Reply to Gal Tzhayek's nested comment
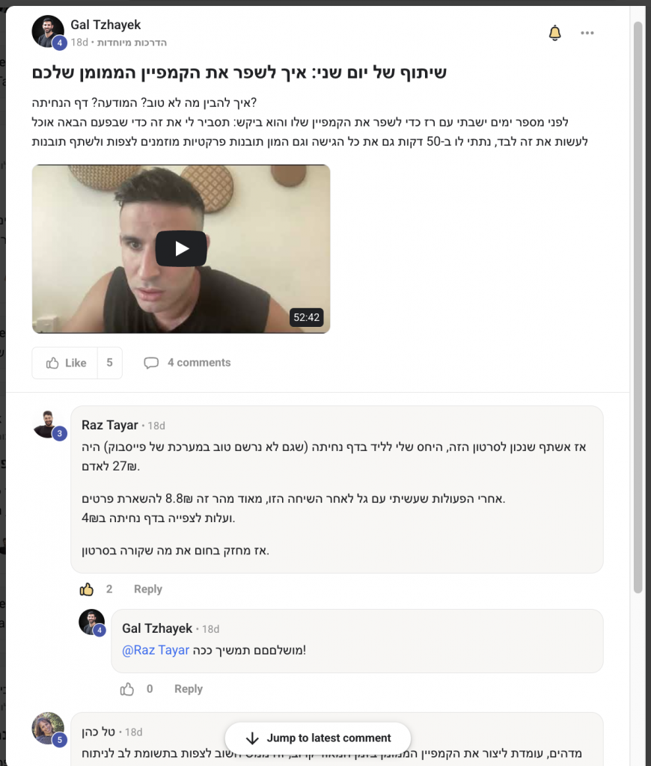 (x=189, y=689)
